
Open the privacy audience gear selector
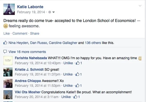coord(51,12)
